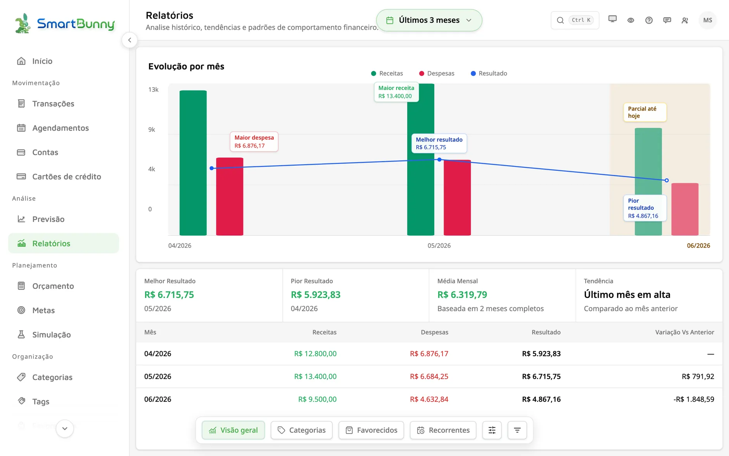729x456 pixels.
Task: Click the Tags icon in sidebar
Action: (21, 401)
